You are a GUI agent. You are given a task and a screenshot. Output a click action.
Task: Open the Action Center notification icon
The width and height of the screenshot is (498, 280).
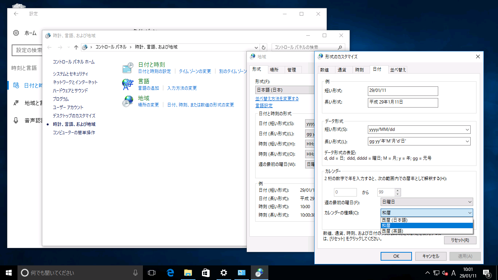[486, 273]
